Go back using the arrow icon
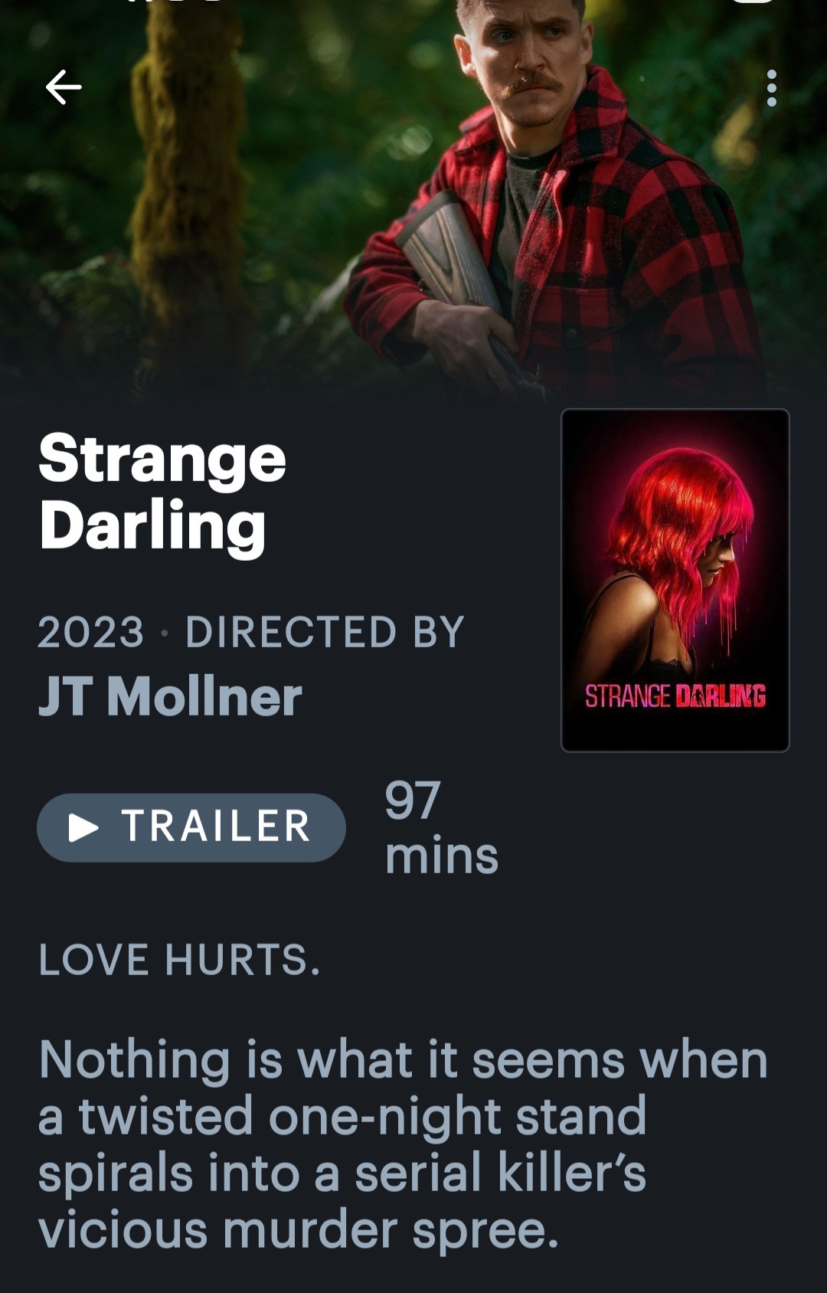Image resolution: width=827 pixels, height=1293 pixels. point(64,87)
